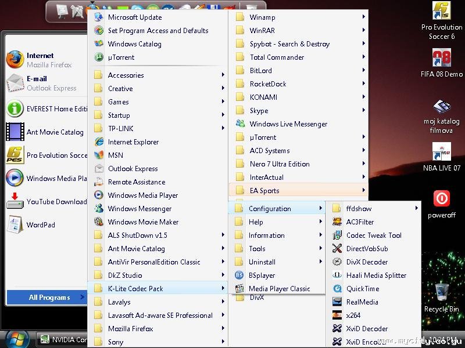Click the AC3Filter icon in Configuration submenu

tap(337, 222)
